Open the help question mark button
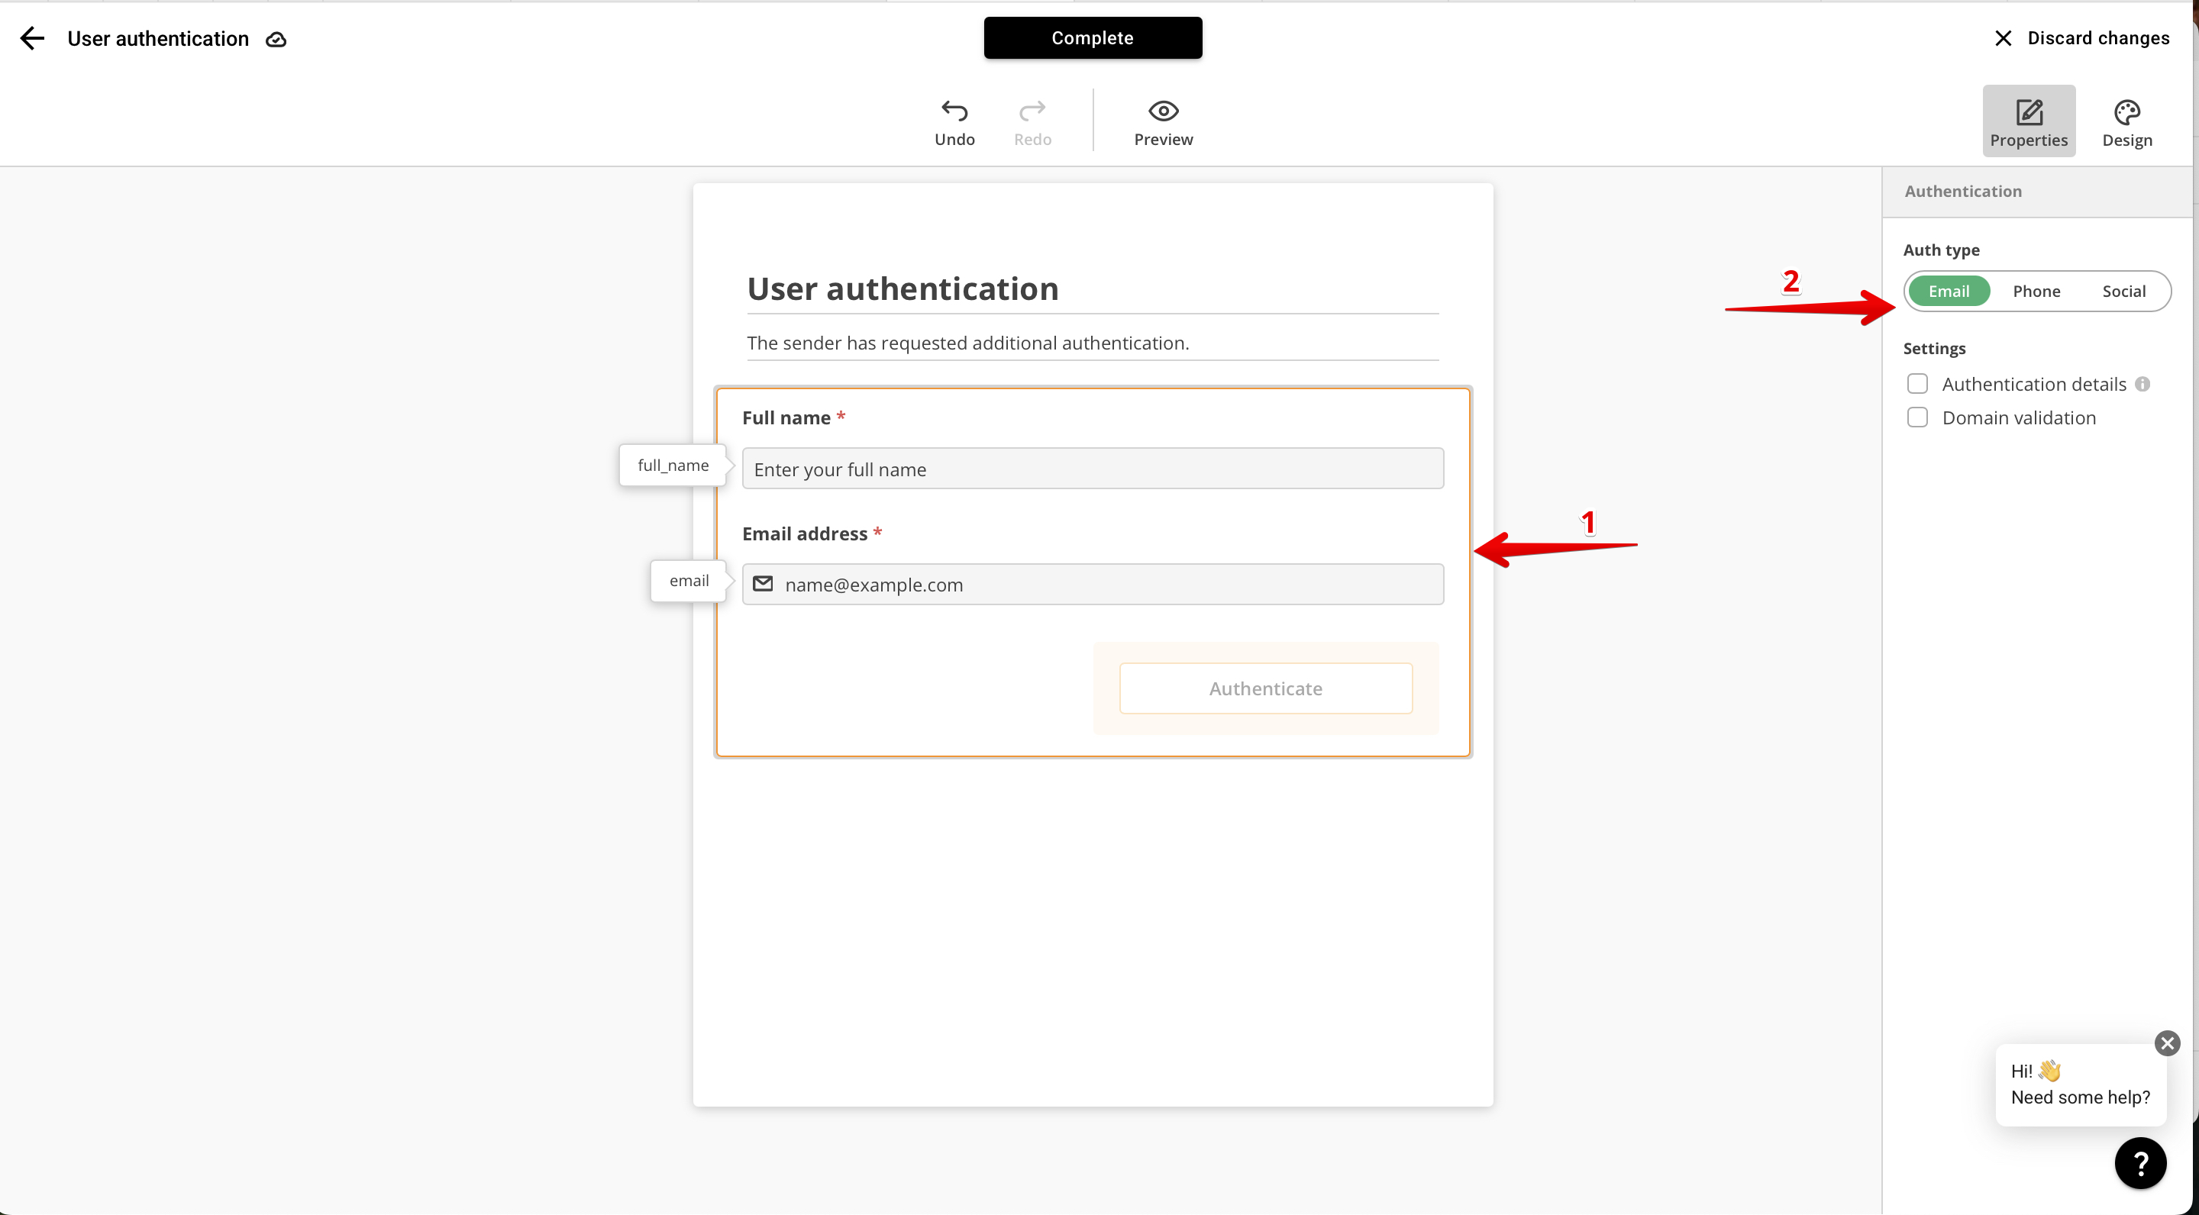 2139,1163
